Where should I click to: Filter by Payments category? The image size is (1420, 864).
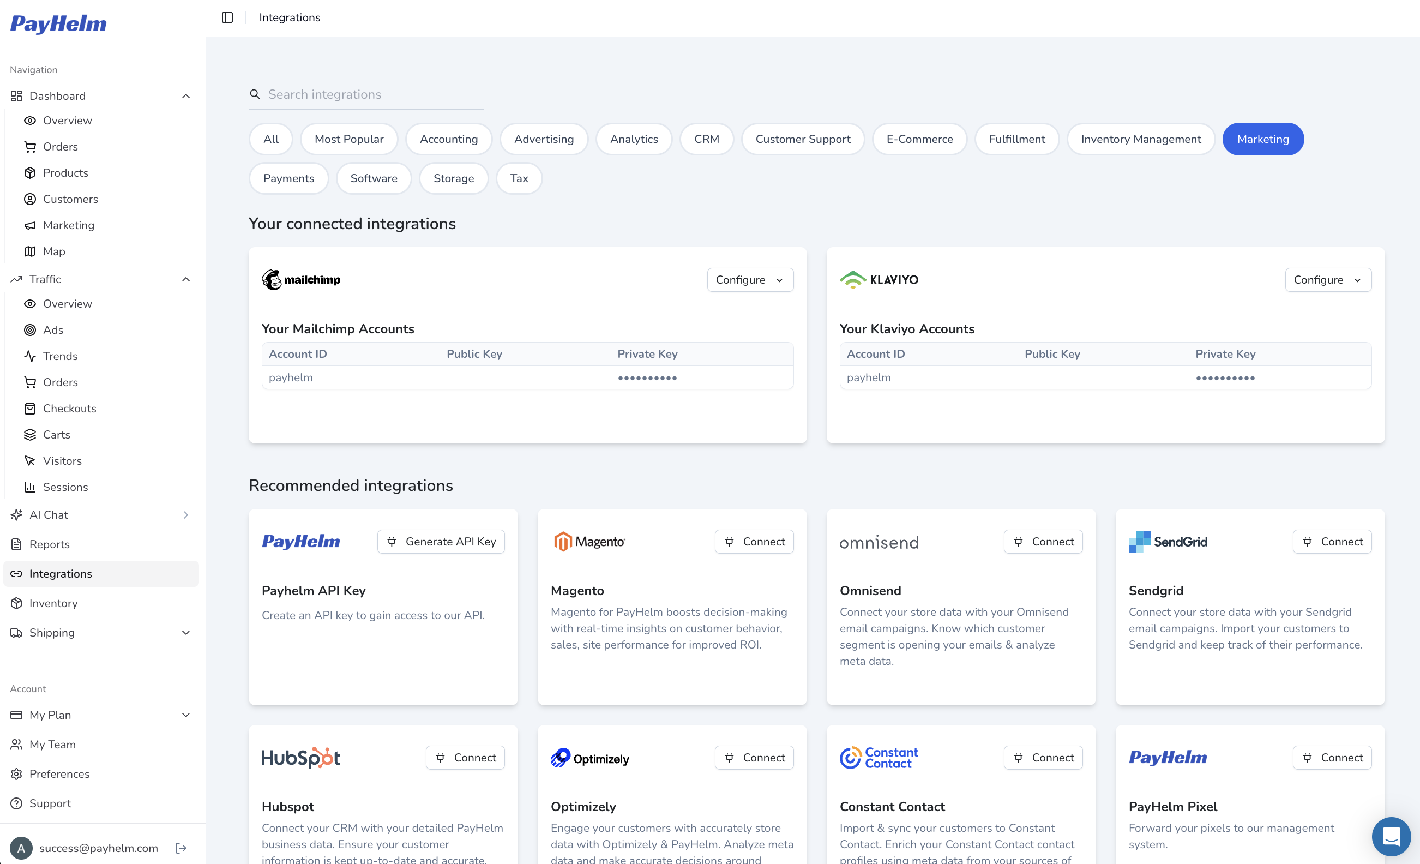288,178
